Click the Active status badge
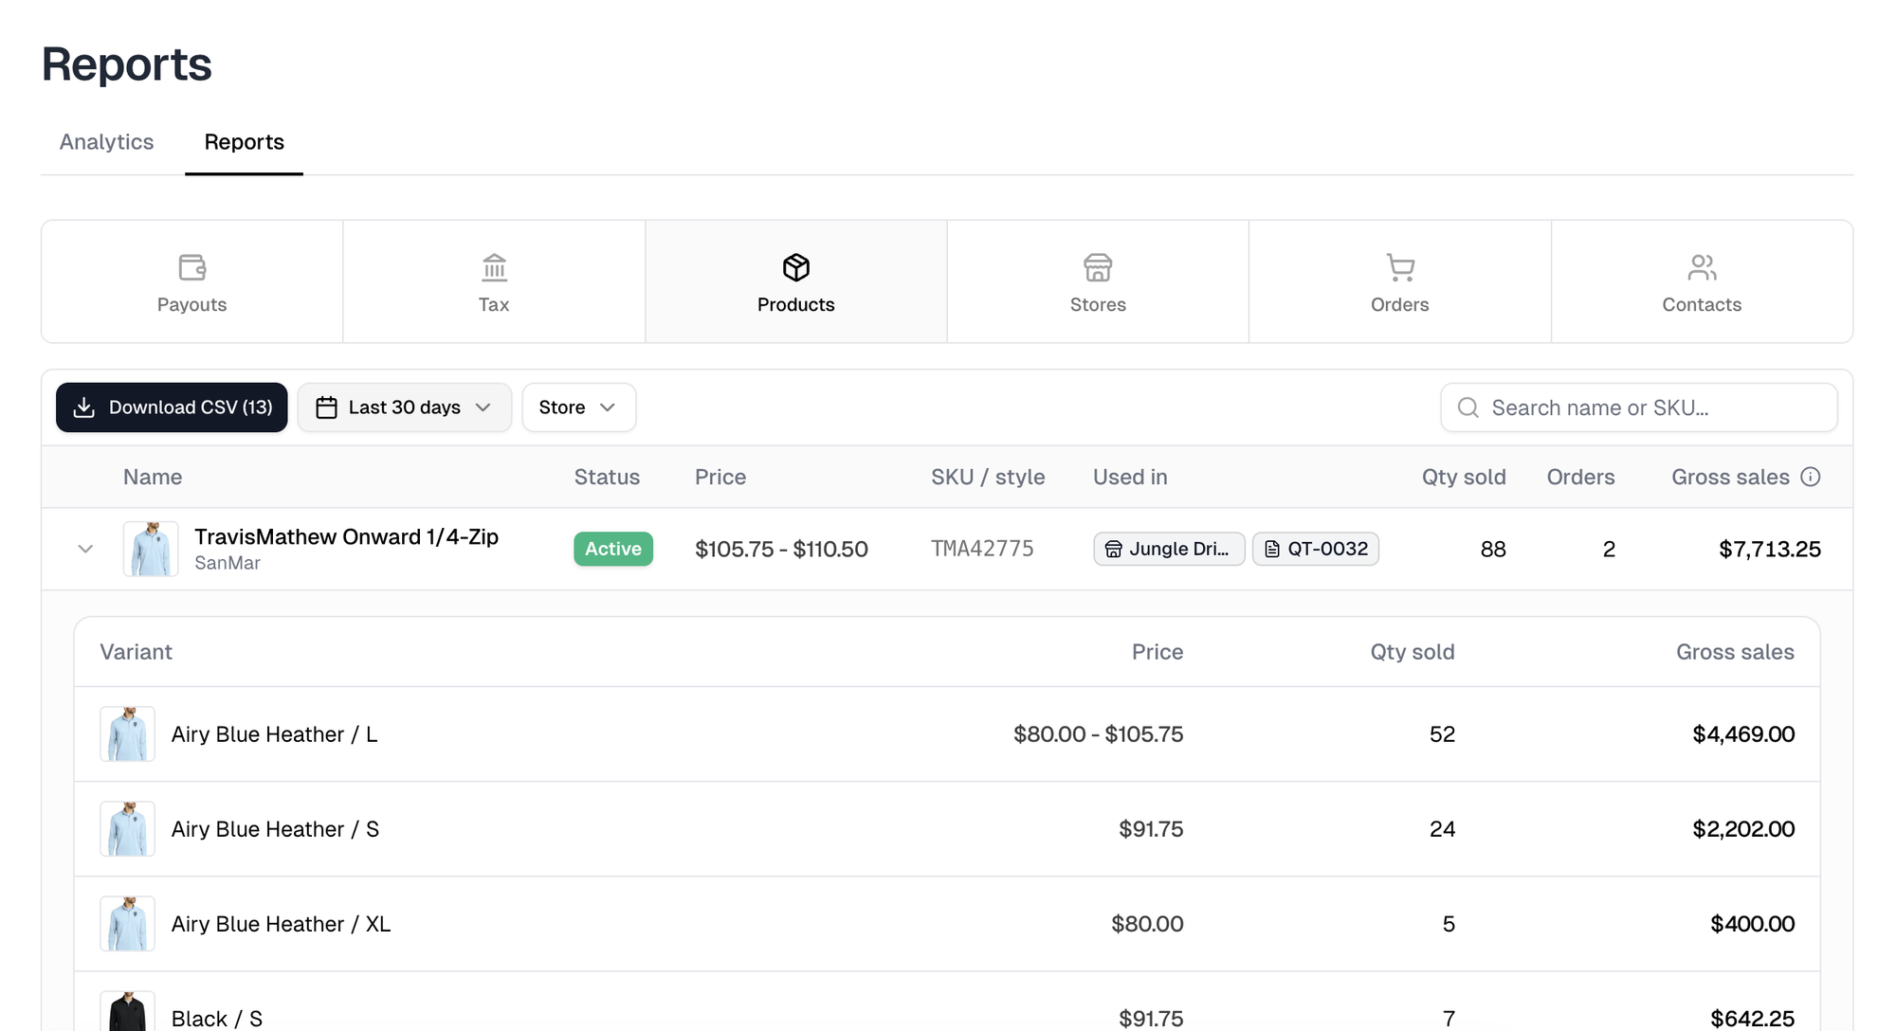 tap(613, 549)
